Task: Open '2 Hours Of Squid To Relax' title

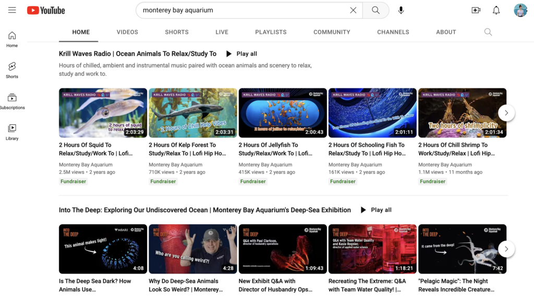Action: pyautogui.click(x=96, y=149)
